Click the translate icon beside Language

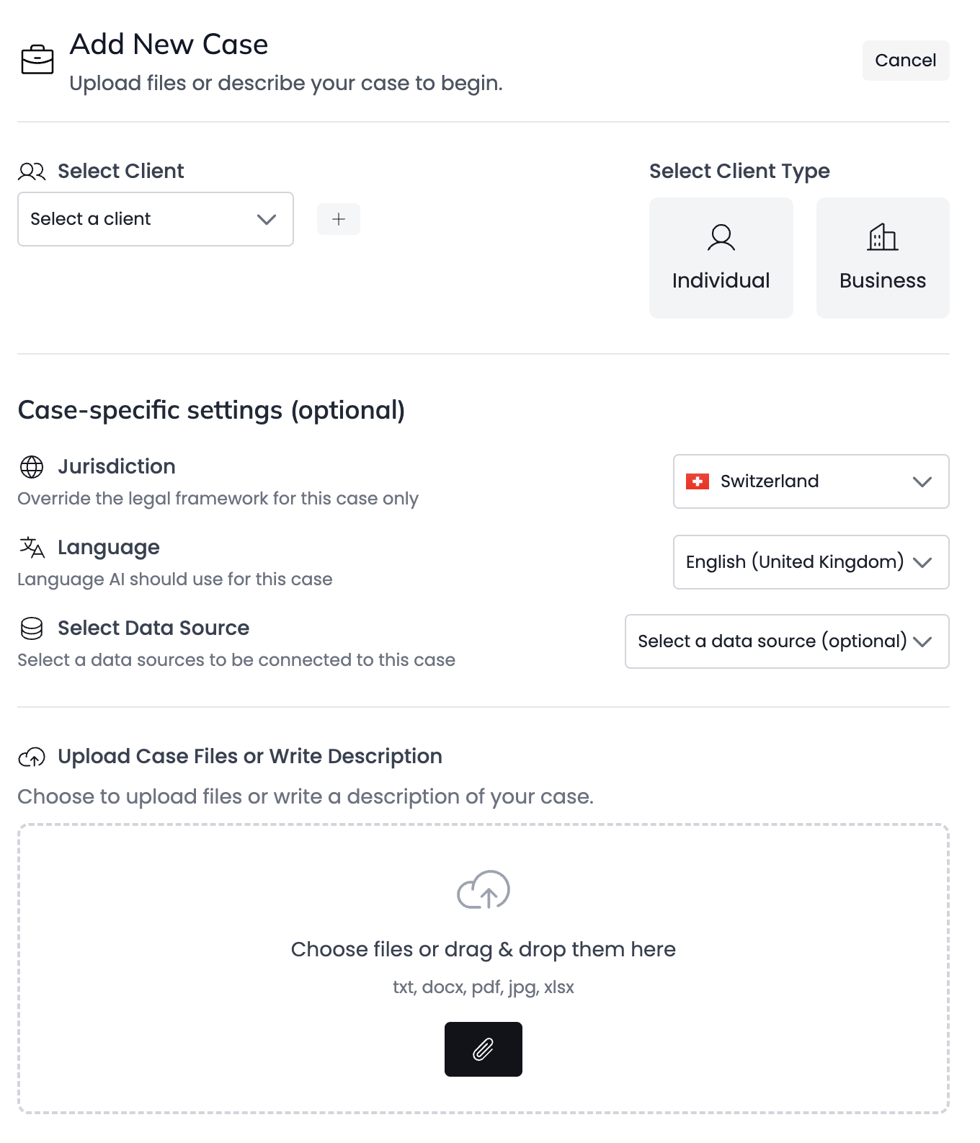coord(32,548)
